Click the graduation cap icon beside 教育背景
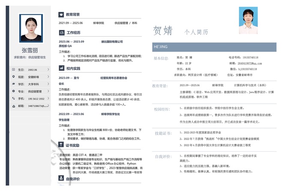 click(61, 15)
